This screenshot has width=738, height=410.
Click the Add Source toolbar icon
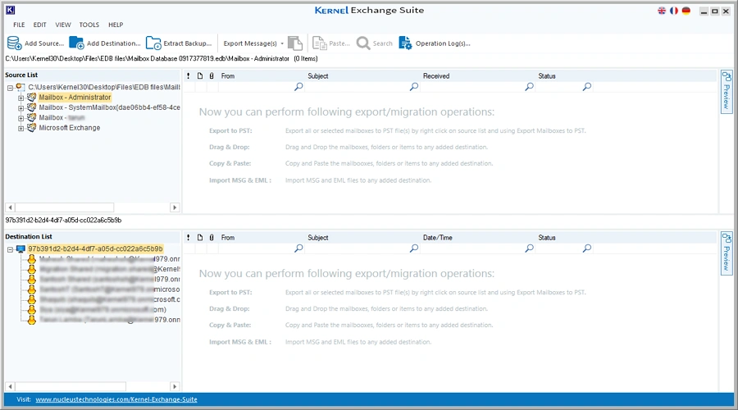click(15, 43)
